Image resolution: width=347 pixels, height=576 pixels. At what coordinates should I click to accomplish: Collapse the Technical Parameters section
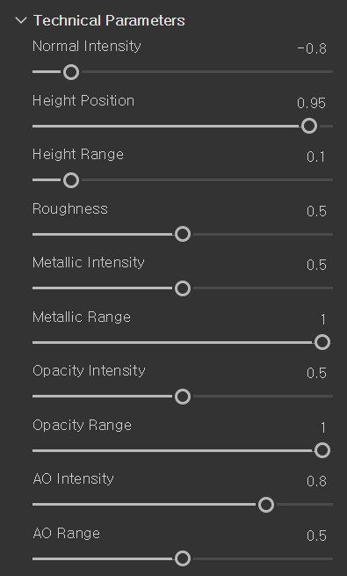pos(21,20)
